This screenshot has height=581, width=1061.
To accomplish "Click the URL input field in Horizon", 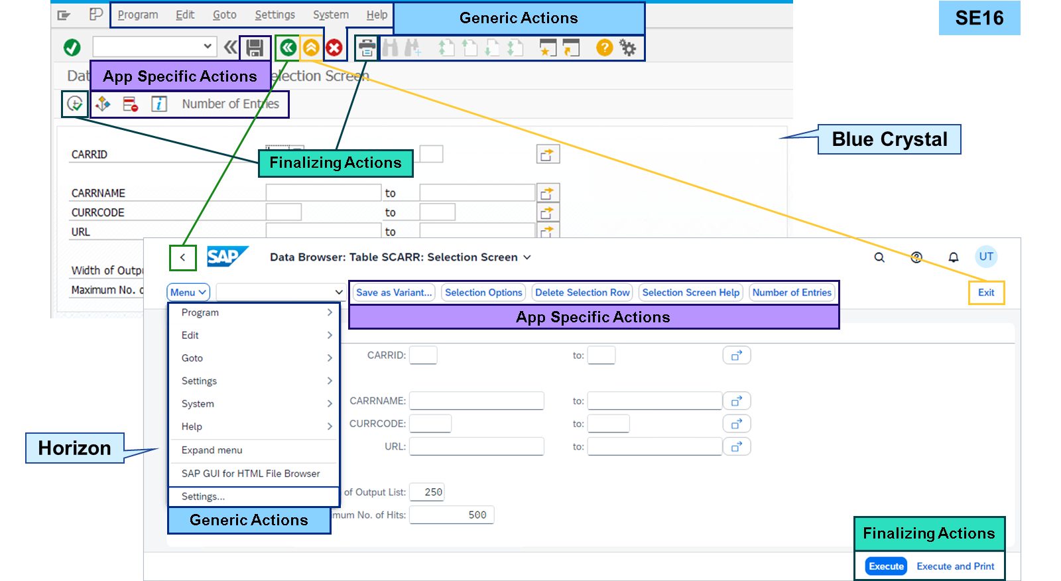I will (477, 447).
